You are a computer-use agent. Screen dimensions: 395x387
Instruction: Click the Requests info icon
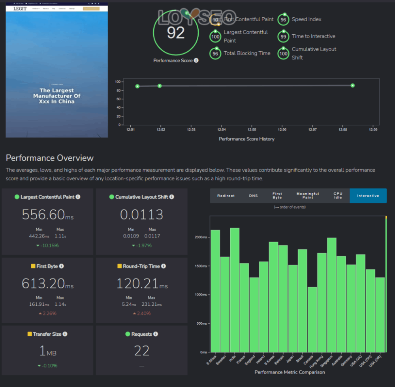pos(156,334)
